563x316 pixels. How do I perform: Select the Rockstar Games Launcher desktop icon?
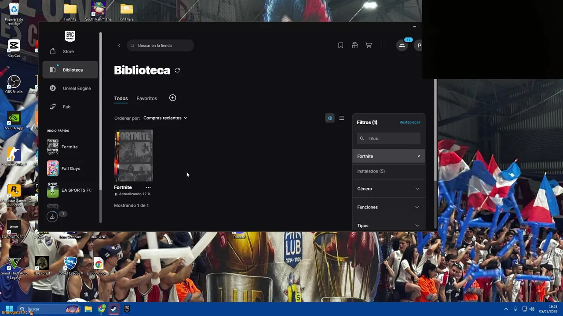14,195
